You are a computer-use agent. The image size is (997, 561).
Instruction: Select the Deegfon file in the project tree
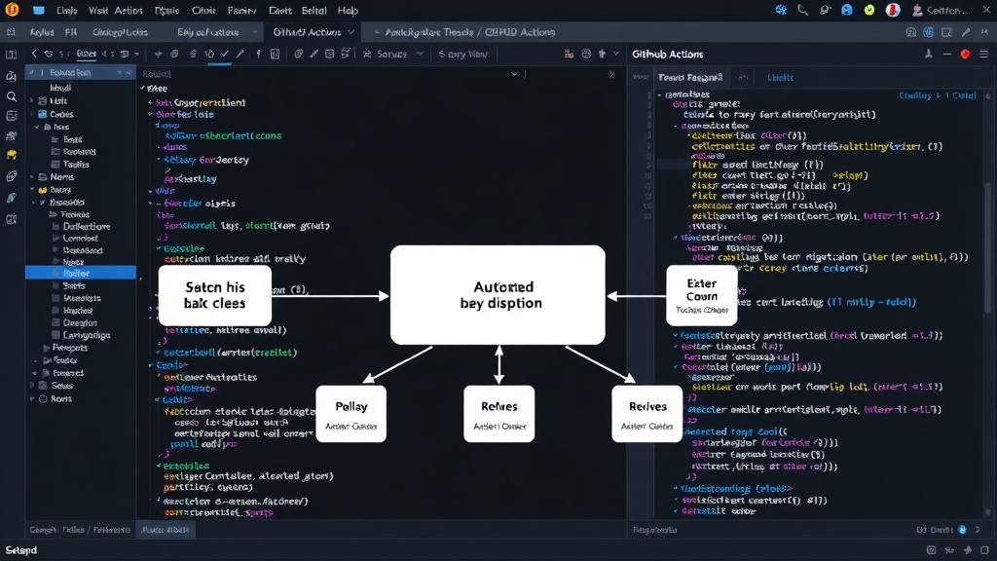[x=80, y=323]
